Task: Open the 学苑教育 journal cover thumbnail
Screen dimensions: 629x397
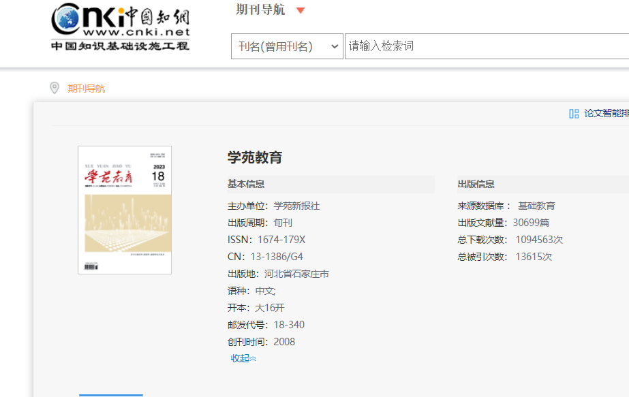Action: coord(125,210)
